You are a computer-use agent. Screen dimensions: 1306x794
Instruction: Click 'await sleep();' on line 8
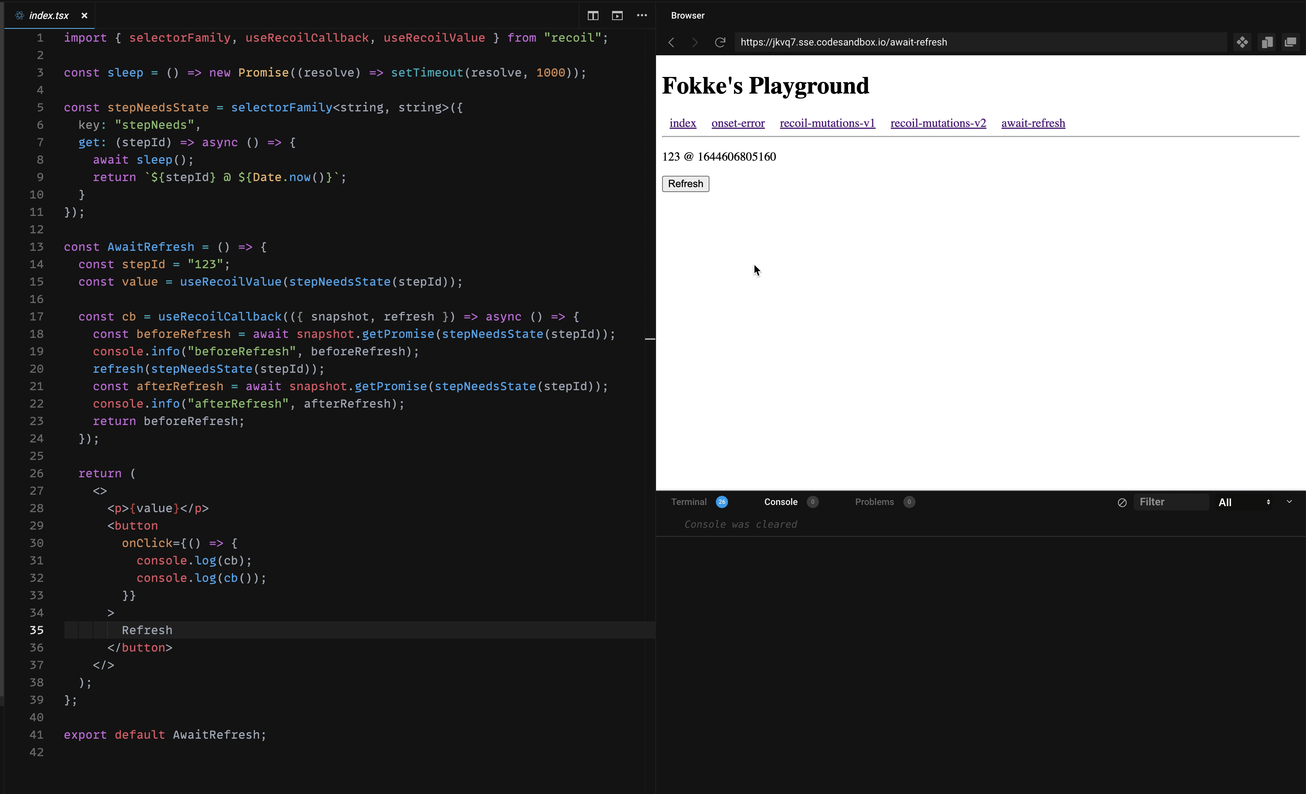[x=143, y=159]
